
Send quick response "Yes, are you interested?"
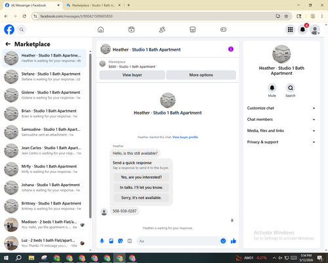coord(141,177)
